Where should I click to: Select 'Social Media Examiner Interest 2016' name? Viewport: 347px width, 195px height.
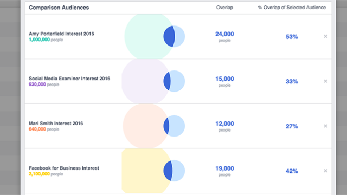point(69,79)
